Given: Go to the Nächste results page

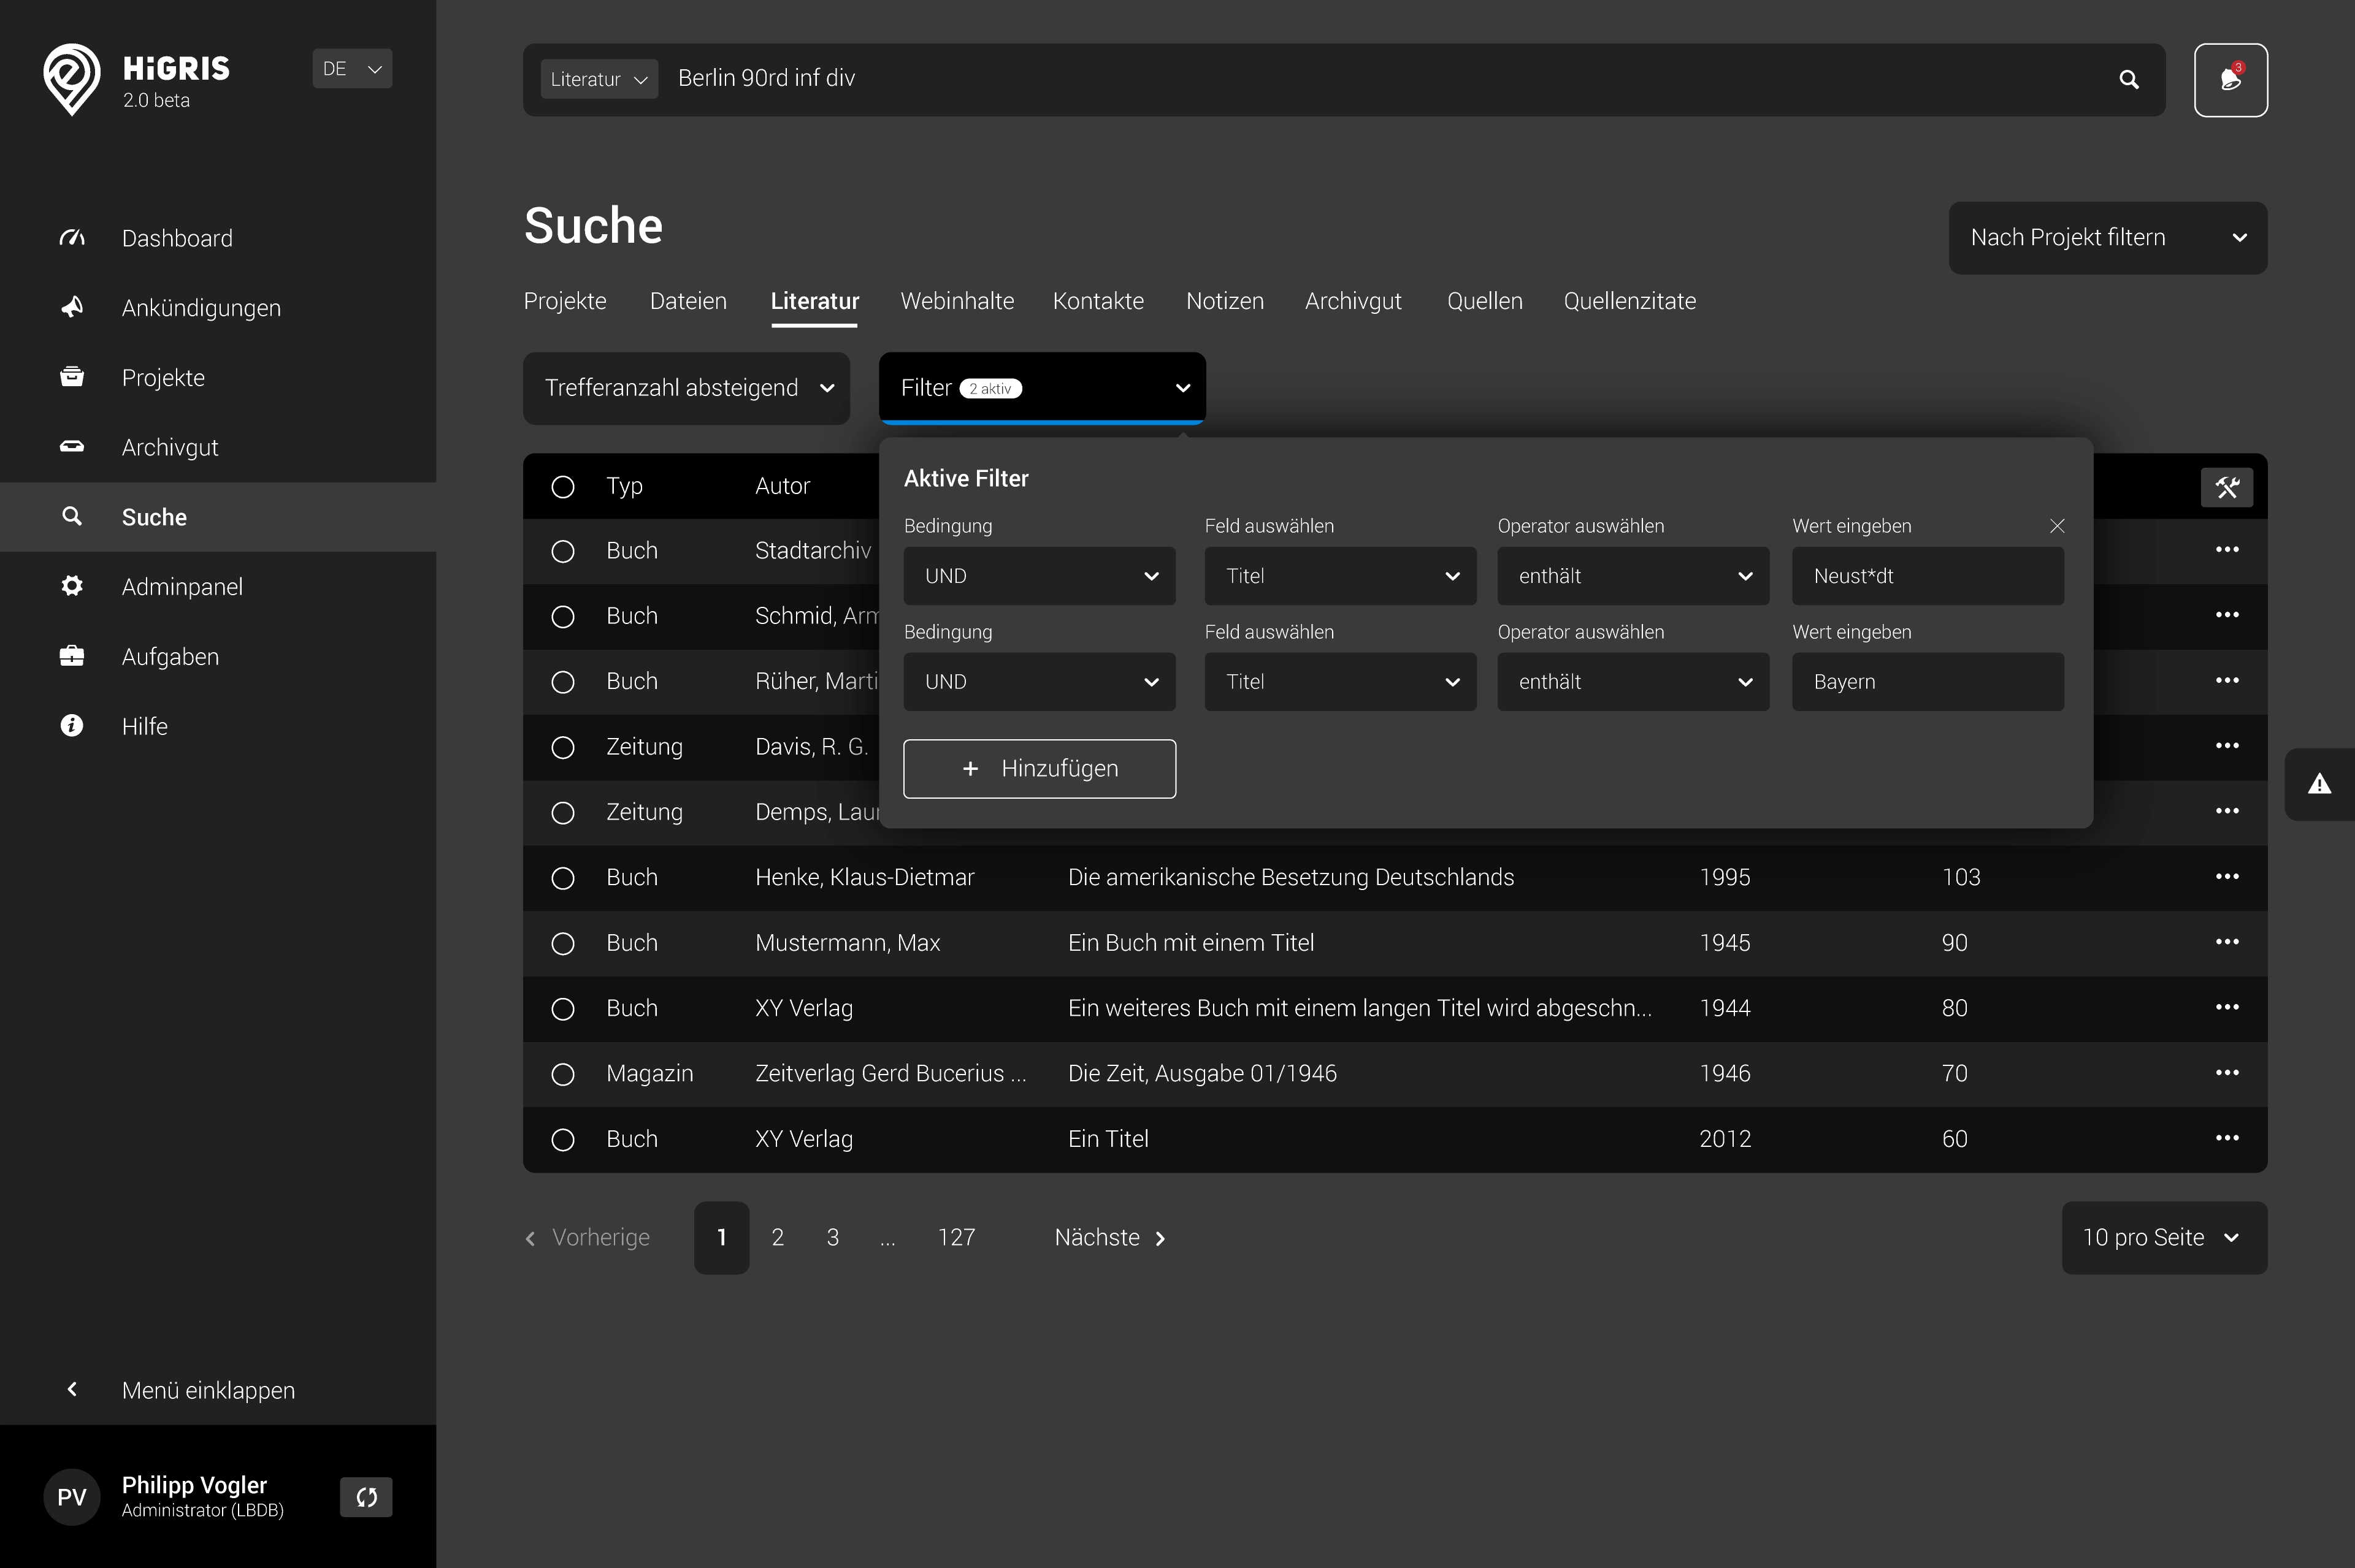Looking at the screenshot, I should click(1109, 1238).
